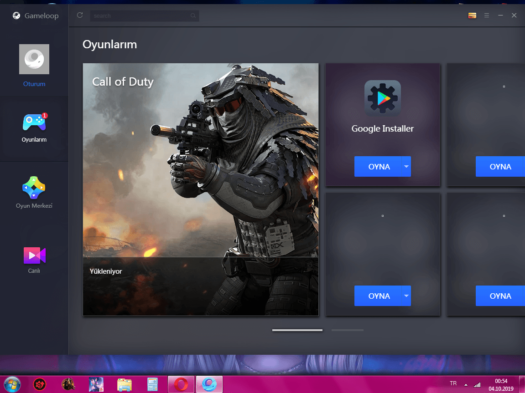Click the Google Installer title text
The height and width of the screenshot is (393, 525).
pyautogui.click(x=382, y=129)
